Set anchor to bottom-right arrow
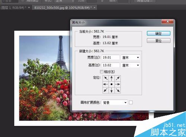 pyautogui.click(x=118, y=90)
